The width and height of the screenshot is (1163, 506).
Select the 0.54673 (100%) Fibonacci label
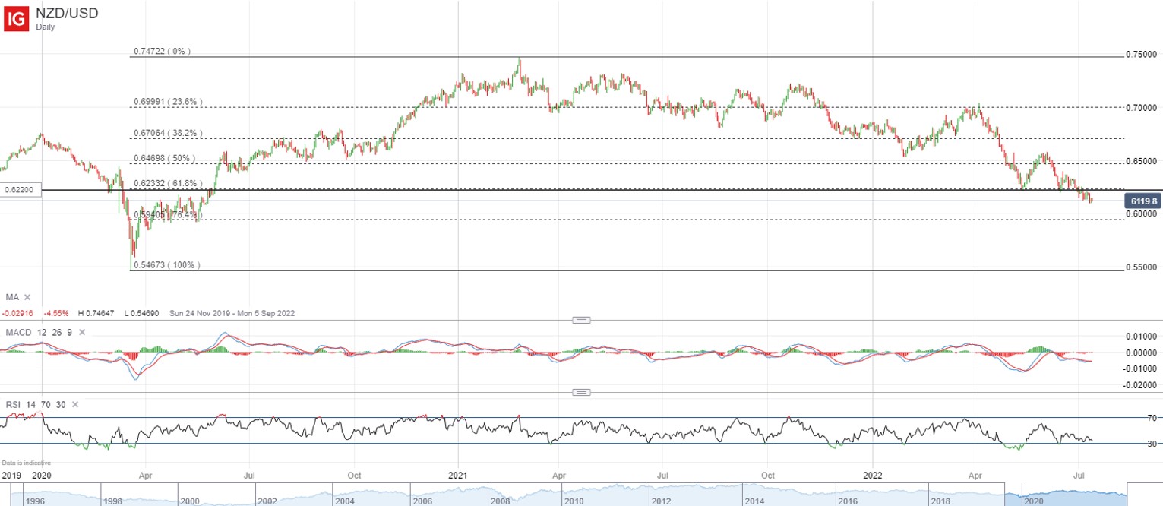click(166, 265)
